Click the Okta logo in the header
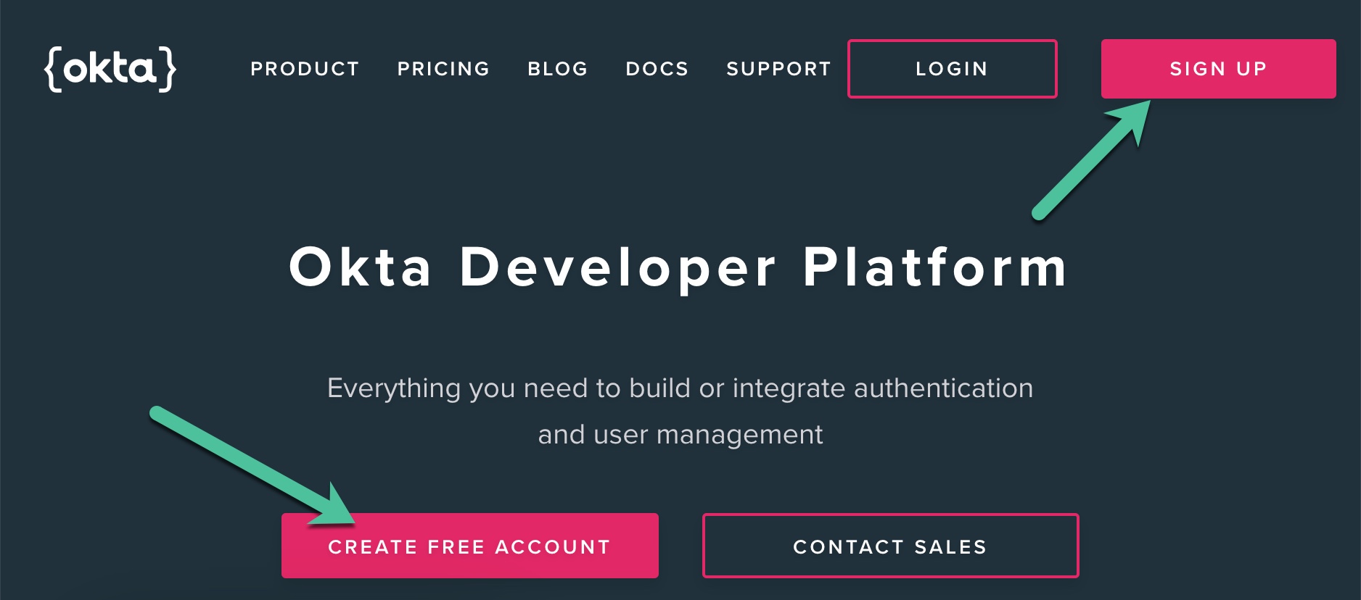Image resolution: width=1361 pixels, height=600 pixels. [x=110, y=69]
